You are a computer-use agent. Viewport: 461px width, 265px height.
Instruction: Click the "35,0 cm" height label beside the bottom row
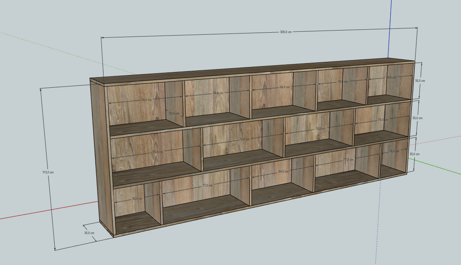pos(414,154)
